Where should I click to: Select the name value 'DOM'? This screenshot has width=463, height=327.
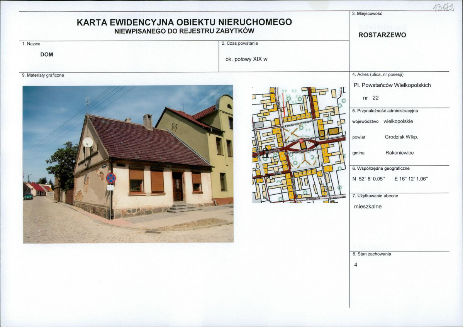47,54
